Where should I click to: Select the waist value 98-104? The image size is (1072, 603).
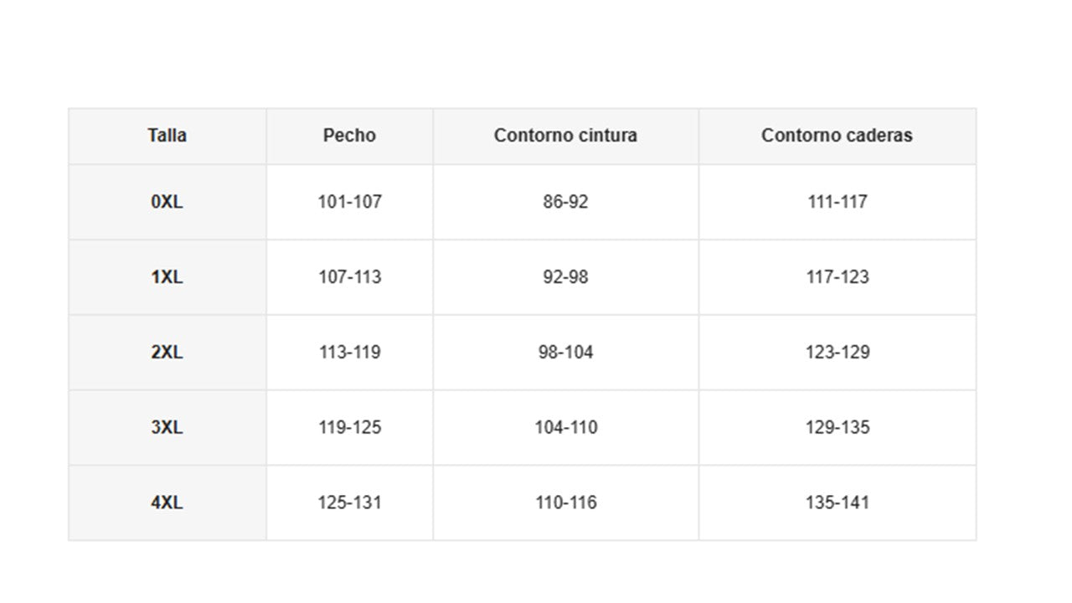tap(565, 353)
